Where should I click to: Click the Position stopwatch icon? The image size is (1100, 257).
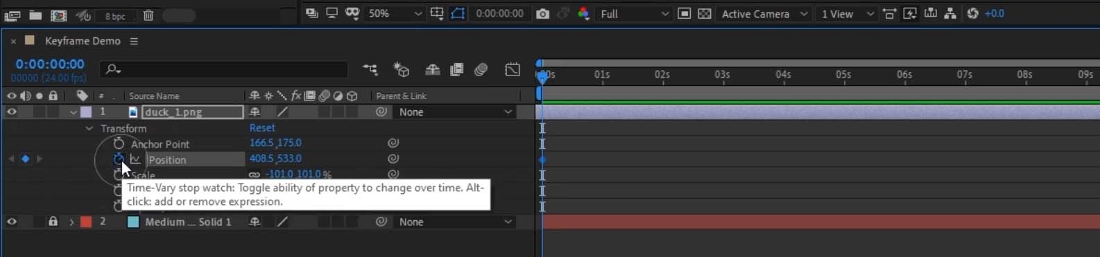[x=119, y=159]
